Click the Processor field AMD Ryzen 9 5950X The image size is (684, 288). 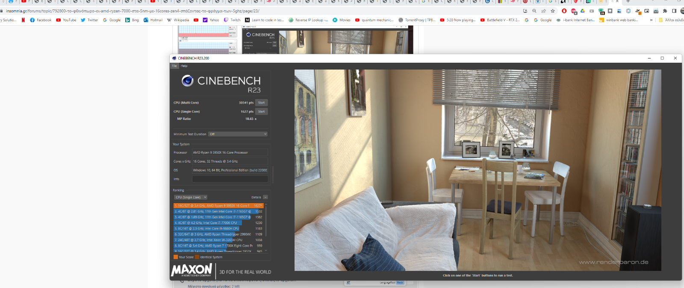[x=230, y=152]
